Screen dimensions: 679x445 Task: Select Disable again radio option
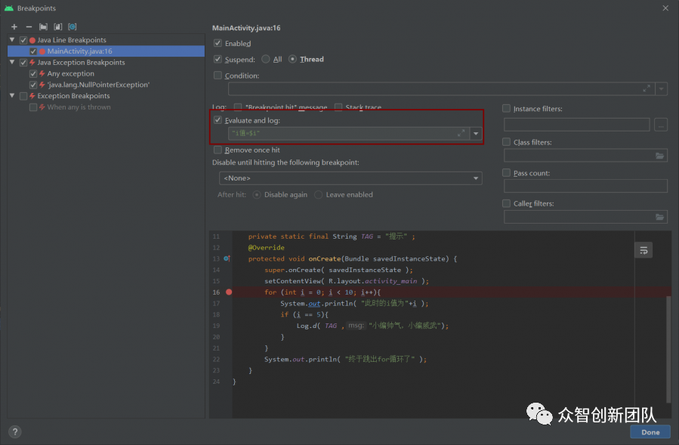click(257, 195)
